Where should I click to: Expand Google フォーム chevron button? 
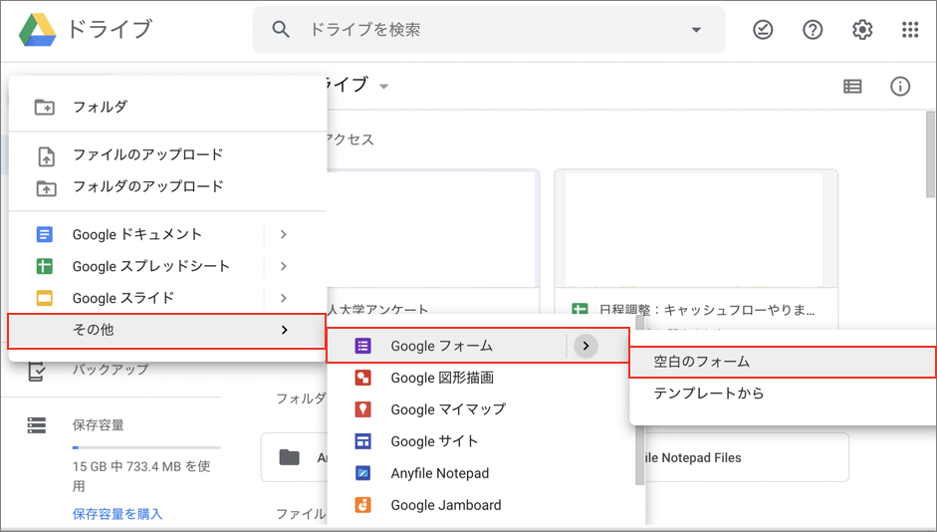tap(586, 346)
